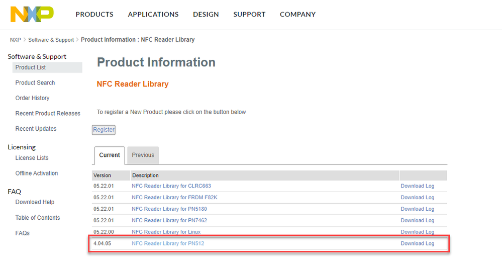The image size is (502, 260).
Task: Go to NXP breadcrumb home link
Action: pyautogui.click(x=16, y=40)
